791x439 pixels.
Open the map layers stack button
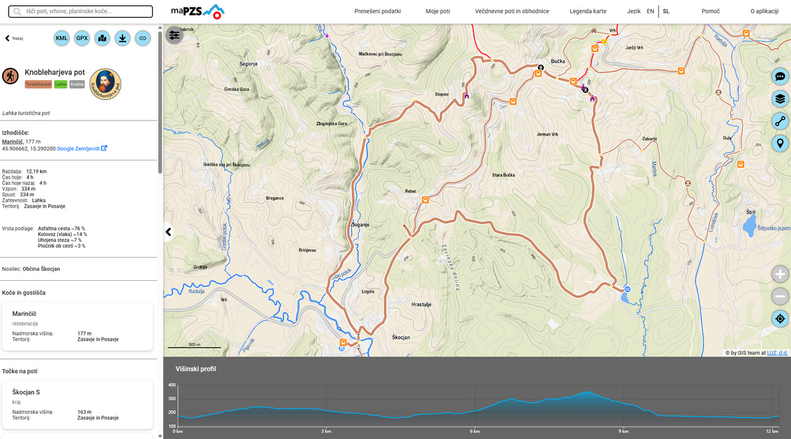[x=780, y=99]
